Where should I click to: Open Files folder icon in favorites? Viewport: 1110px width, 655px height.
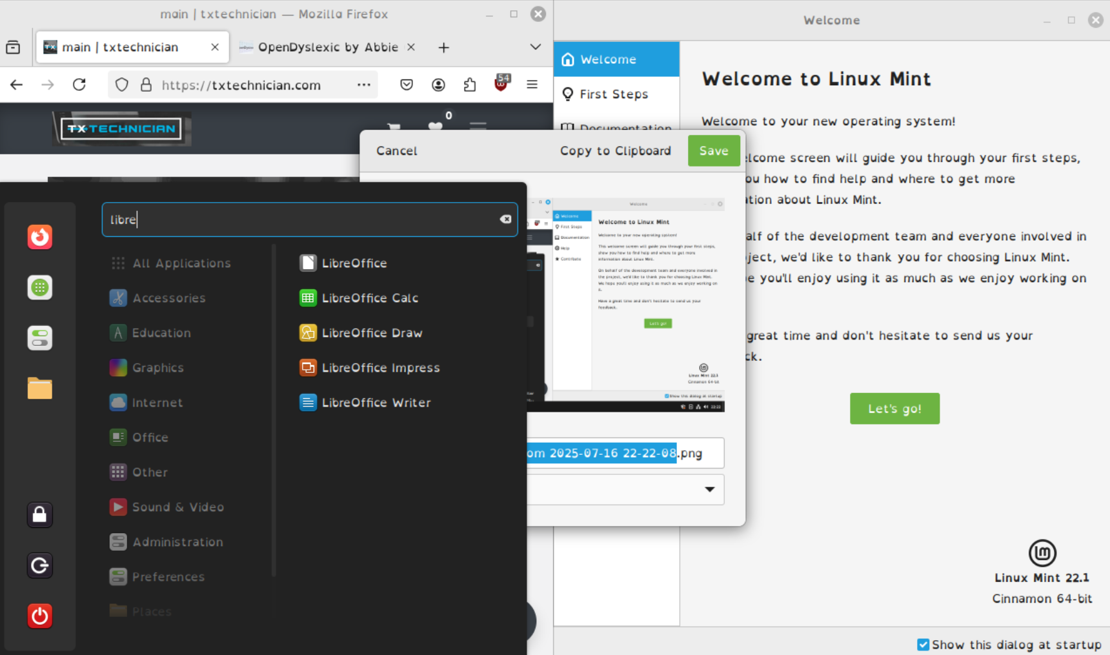click(x=39, y=388)
